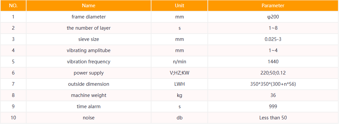
Task: Click the V;HZ;KW unit cell
Action: [180, 73]
